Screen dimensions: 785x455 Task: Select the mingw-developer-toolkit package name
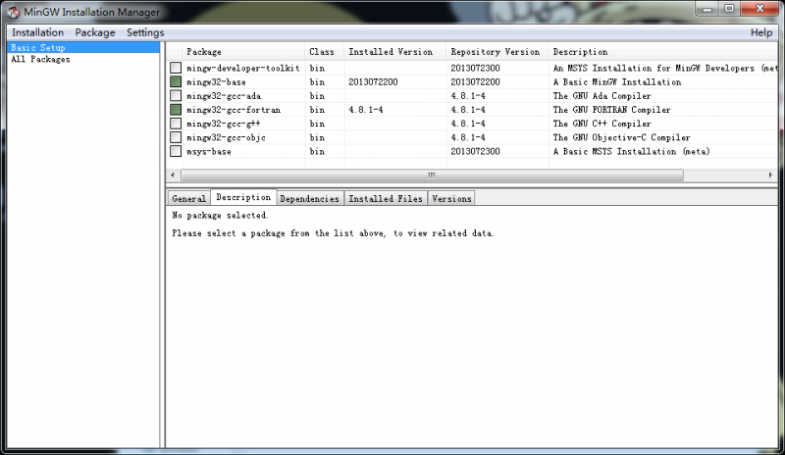click(243, 68)
